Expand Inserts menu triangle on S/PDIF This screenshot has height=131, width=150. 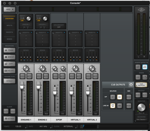53,33
